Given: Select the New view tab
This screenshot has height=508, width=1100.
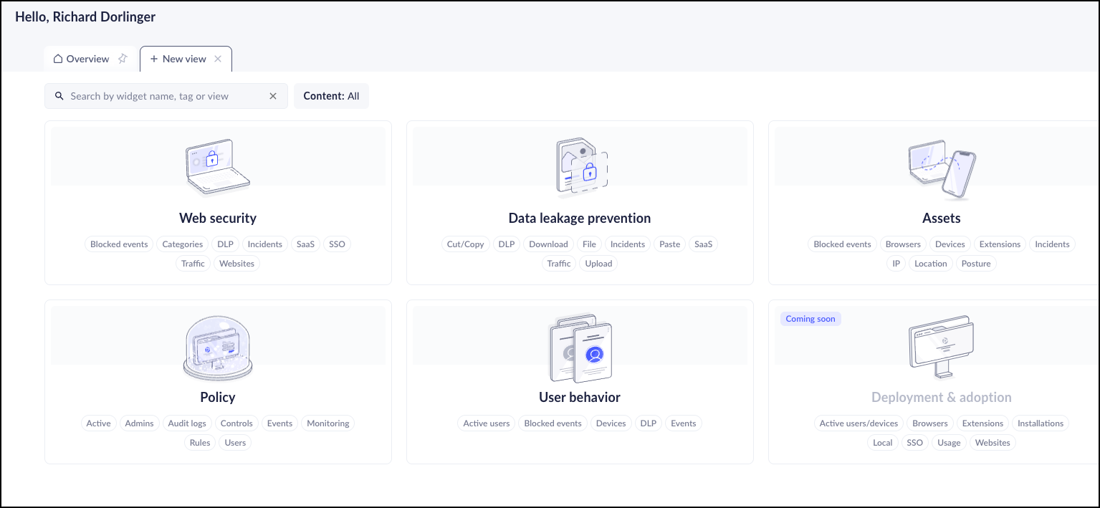Looking at the screenshot, I should tap(185, 59).
